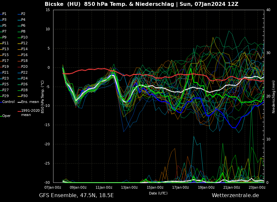Click the P10 legend label
Screen dimensions: 277x202
[24, 37]
